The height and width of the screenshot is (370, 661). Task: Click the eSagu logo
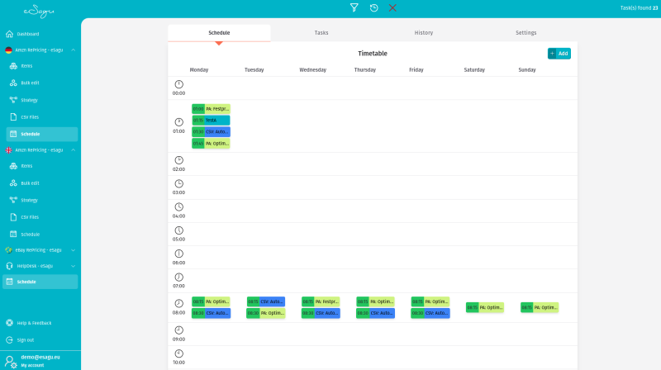(39, 12)
